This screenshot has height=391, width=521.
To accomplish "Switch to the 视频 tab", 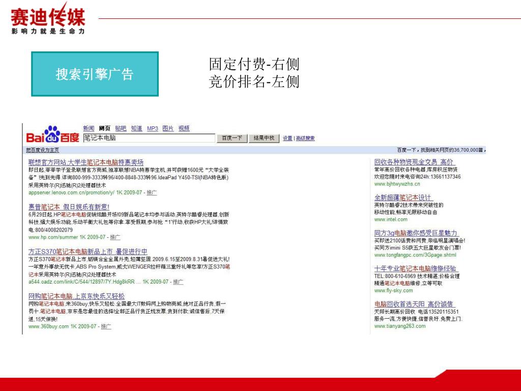I will pos(184,128).
